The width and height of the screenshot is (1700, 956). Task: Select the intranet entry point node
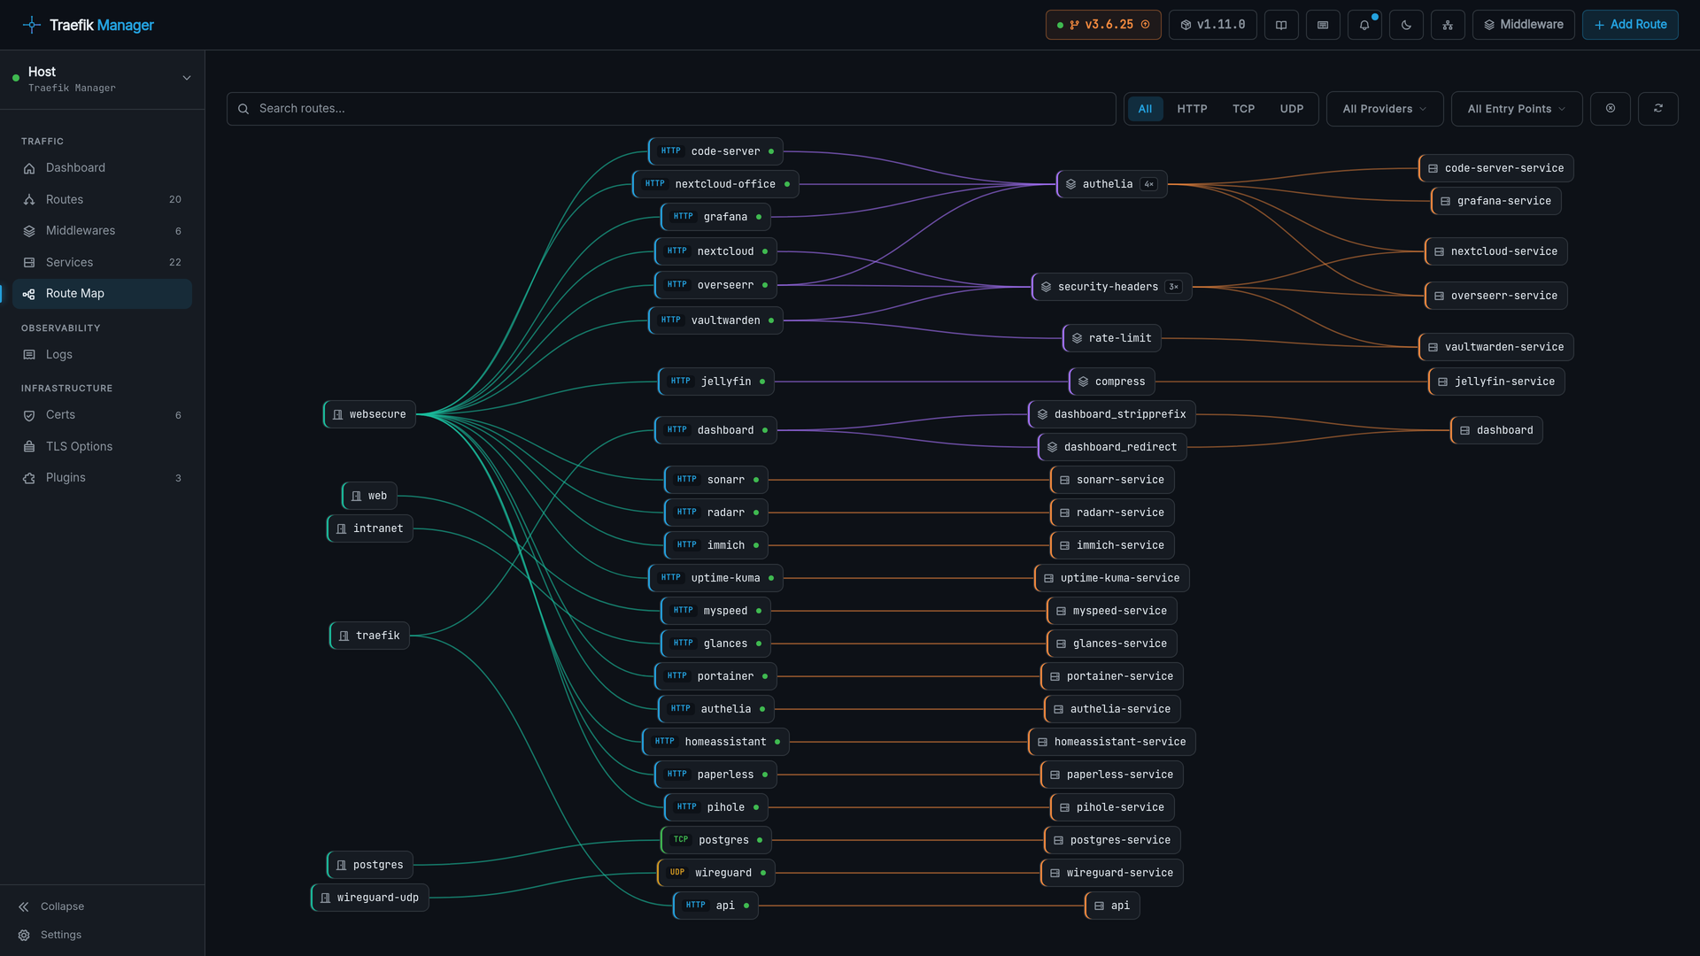click(369, 528)
